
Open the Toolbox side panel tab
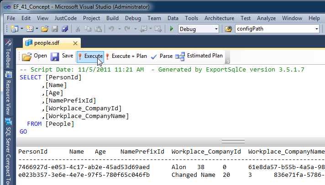8,54
